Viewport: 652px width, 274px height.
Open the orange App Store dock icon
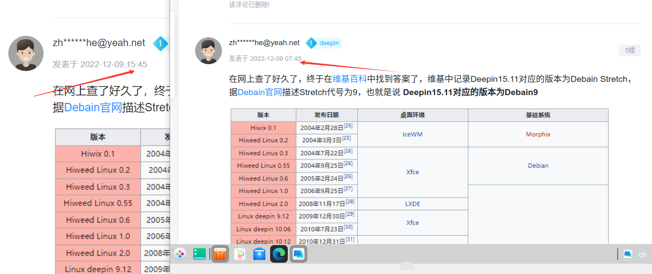pyautogui.click(x=220, y=254)
